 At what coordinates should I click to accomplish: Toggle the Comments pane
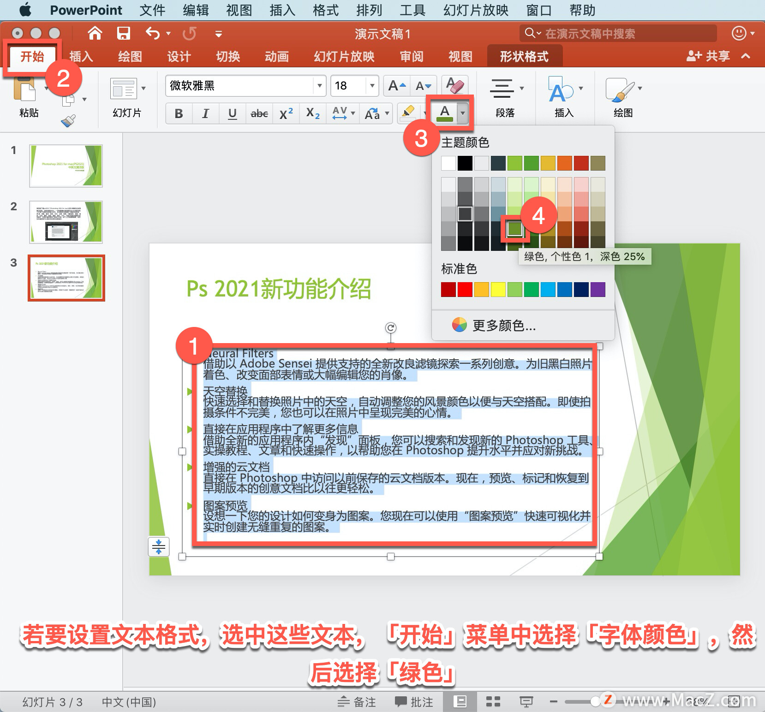click(414, 702)
